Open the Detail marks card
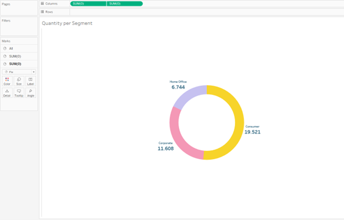 point(7,93)
